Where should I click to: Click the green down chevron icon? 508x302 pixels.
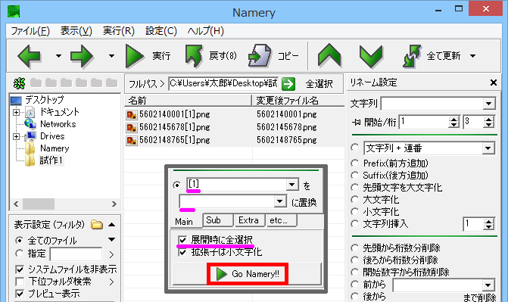[371, 56]
